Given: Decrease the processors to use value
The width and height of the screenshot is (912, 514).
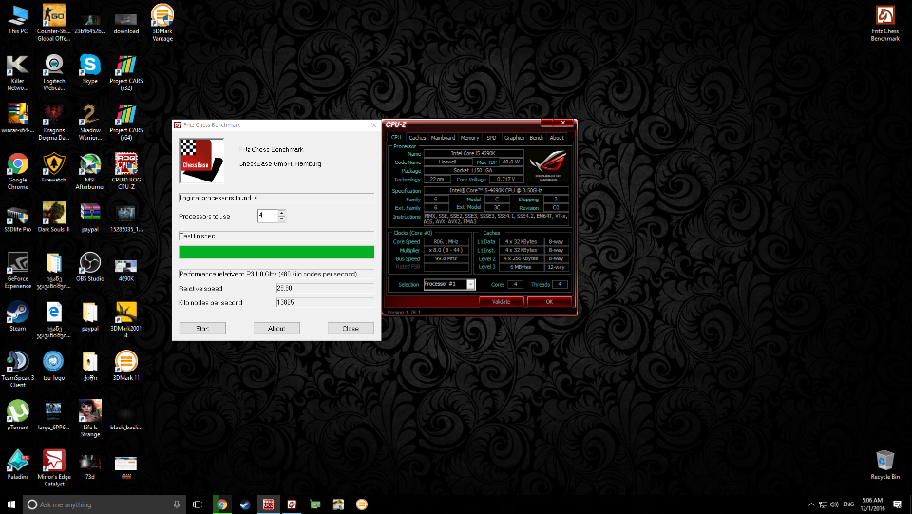Looking at the screenshot, I should (x=282, y=219).
